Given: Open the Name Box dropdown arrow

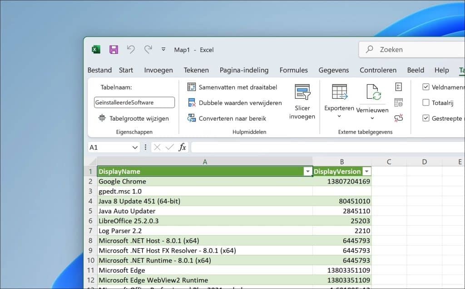Looking at the screenshot, I should [x=135, y=147].
